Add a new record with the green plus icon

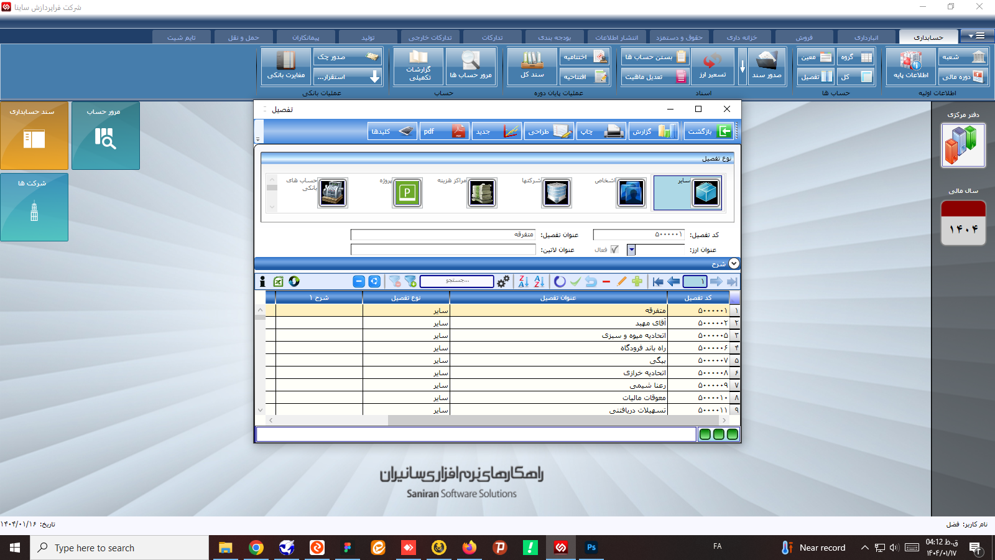[636, 281]
